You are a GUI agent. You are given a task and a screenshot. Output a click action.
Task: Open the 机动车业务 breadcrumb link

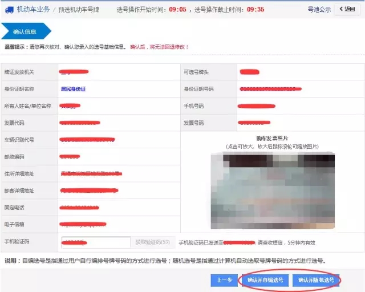tap(33, 9)
